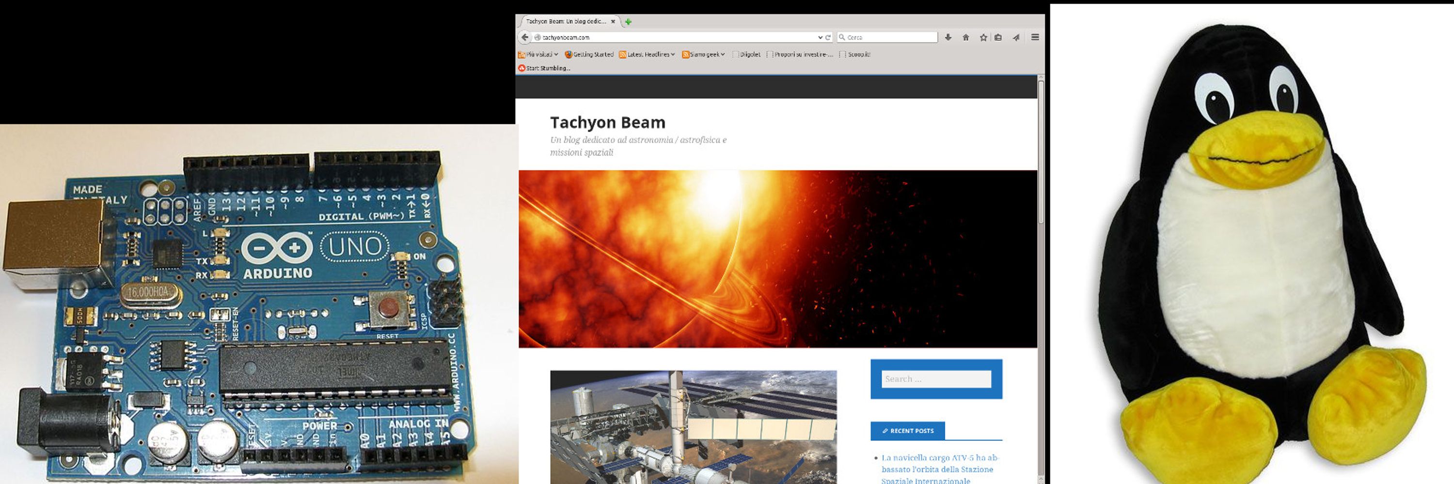Open the URL history dropdown arrow
The width and height of the screenshot is (1454, 484).
tap(820, 37)
